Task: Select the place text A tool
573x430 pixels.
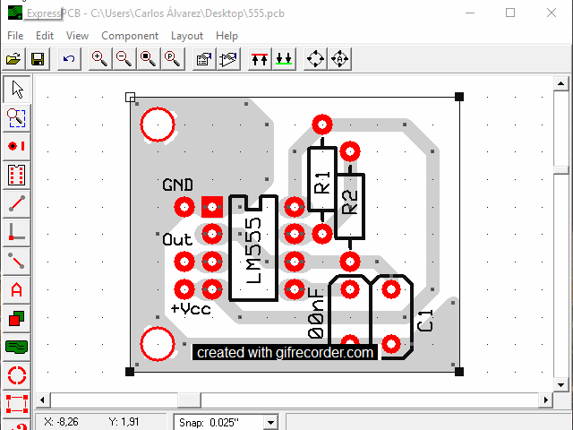Action: coord(17,289)
